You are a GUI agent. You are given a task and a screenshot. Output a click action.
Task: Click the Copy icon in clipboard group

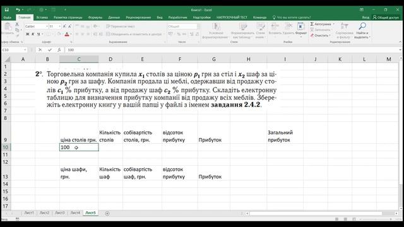pos(17,30)
